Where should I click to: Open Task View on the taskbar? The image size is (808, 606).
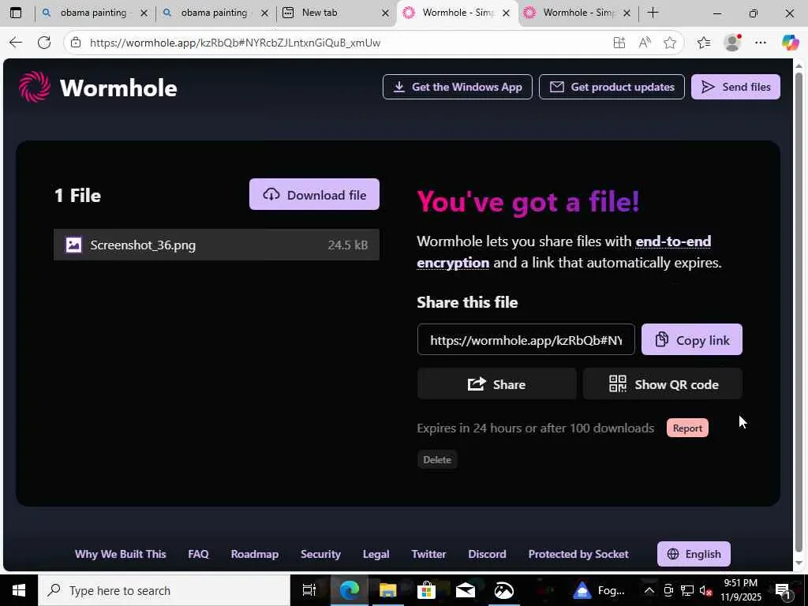(x=309, y=590)
